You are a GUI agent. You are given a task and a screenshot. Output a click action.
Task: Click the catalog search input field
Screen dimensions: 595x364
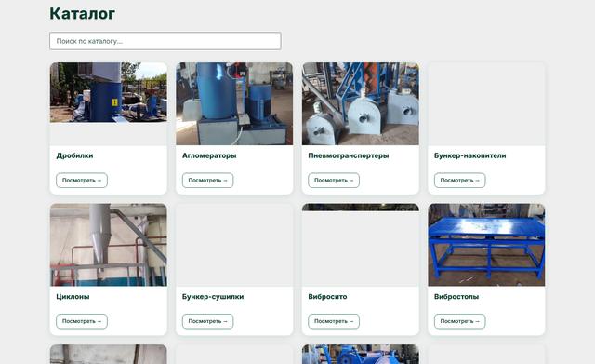click(165, 41)
